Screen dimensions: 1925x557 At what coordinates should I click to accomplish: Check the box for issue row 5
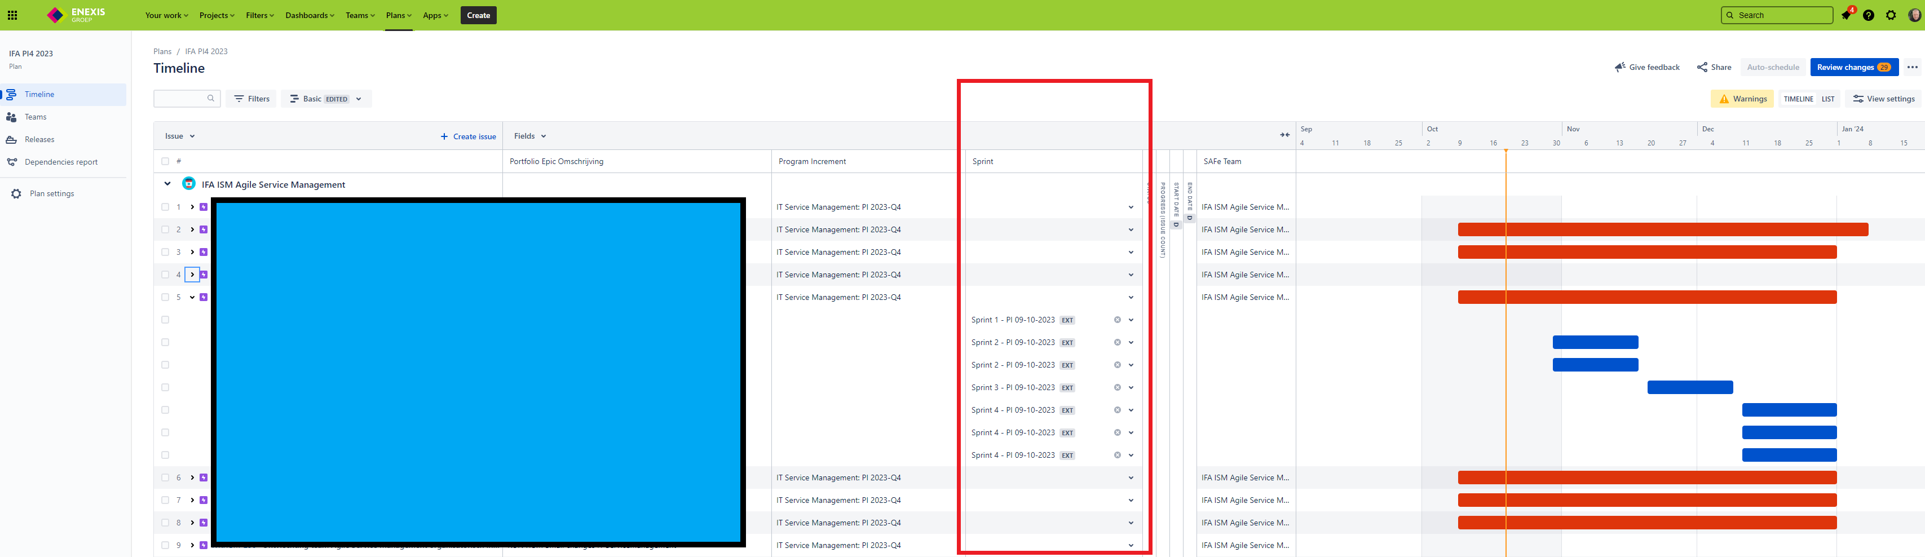coord(165,298)
